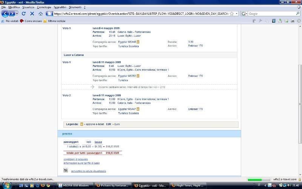Image resolution: width=302 pixels, height=189 pixels.
Task: Click the airplane change-of-aircraft icon
Action: [92, 87]
